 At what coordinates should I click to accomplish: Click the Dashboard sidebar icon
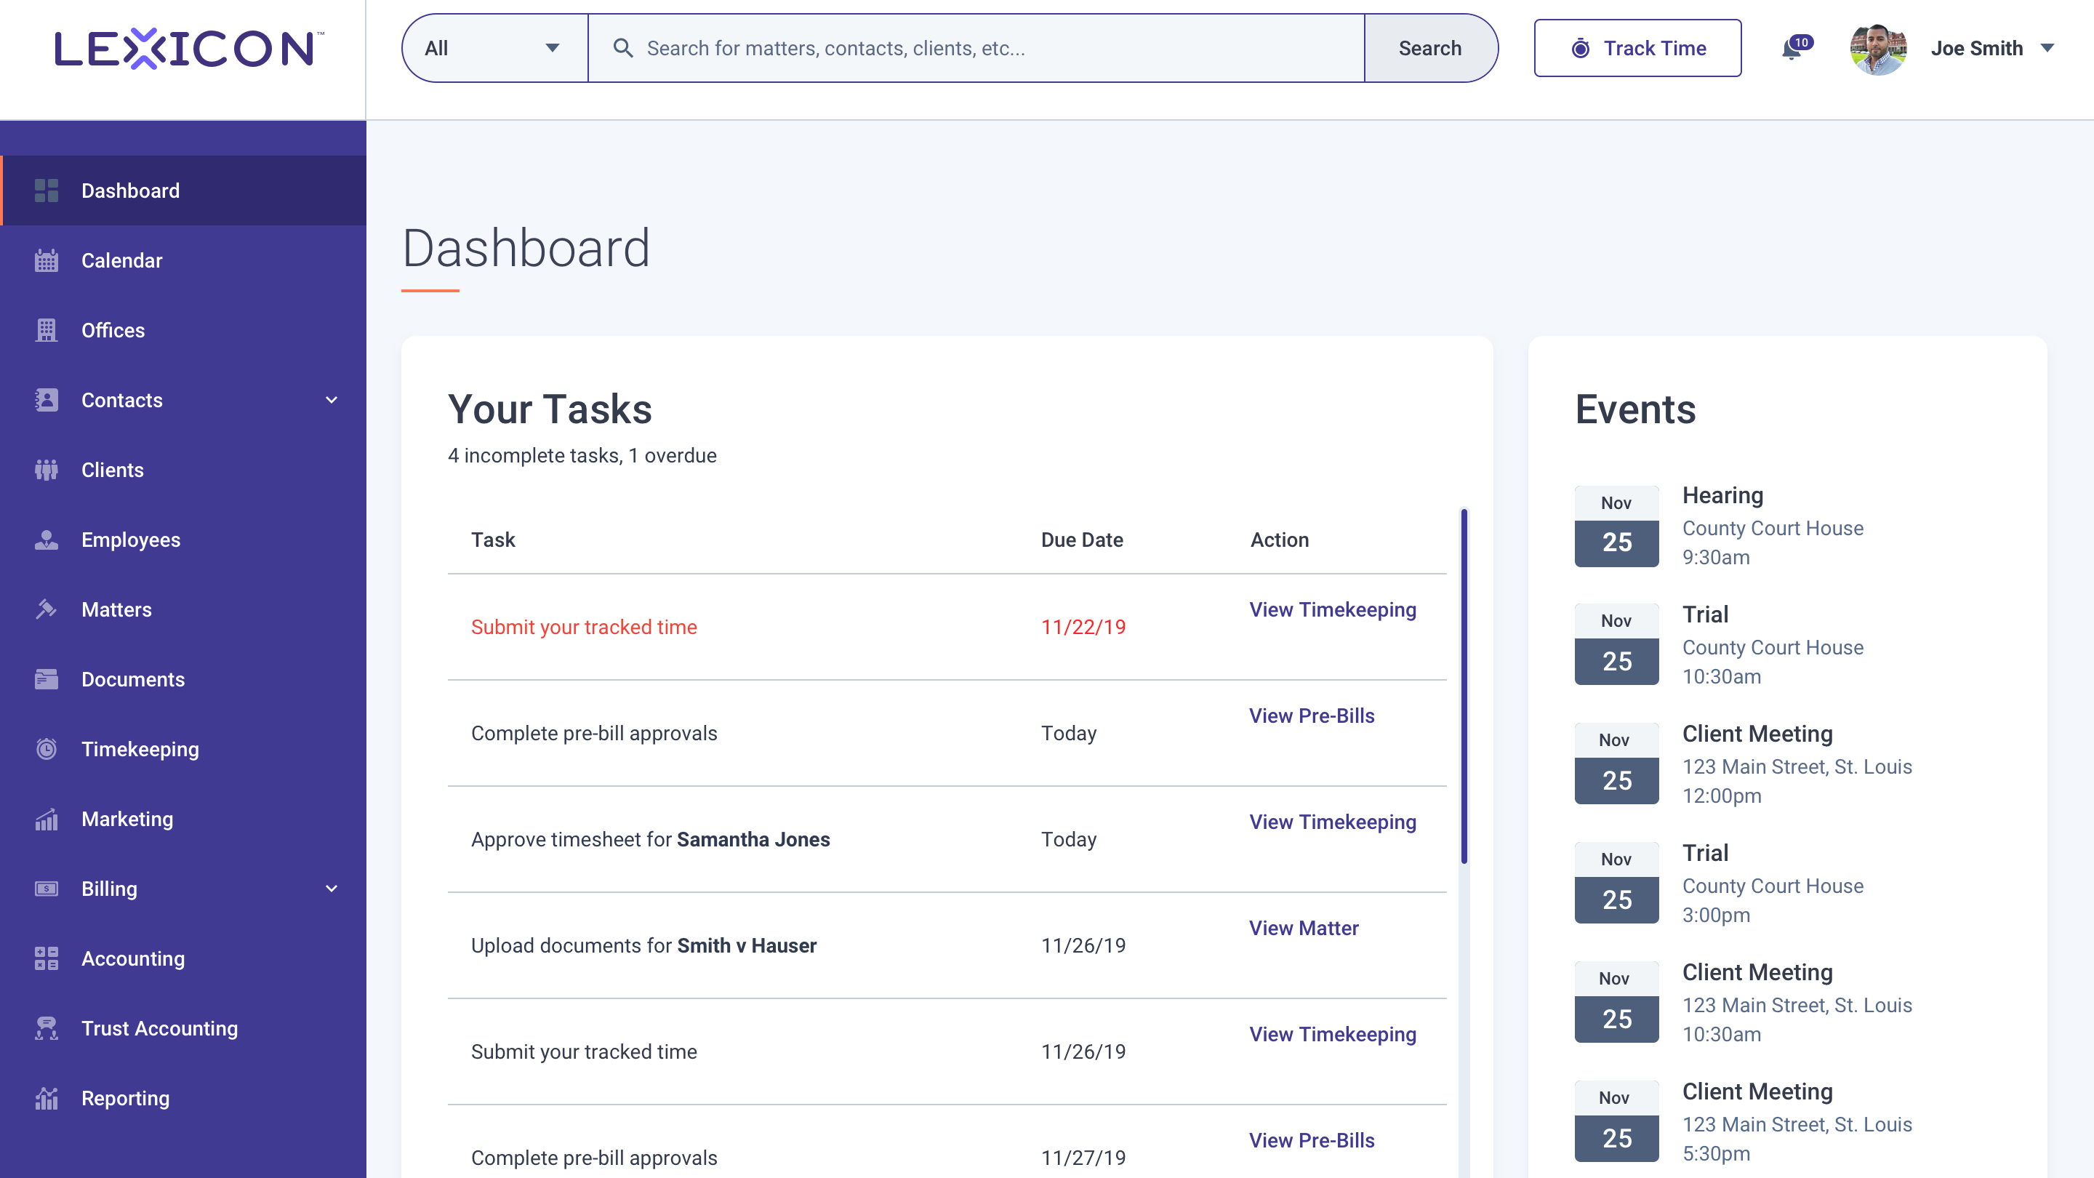[46, 190]
